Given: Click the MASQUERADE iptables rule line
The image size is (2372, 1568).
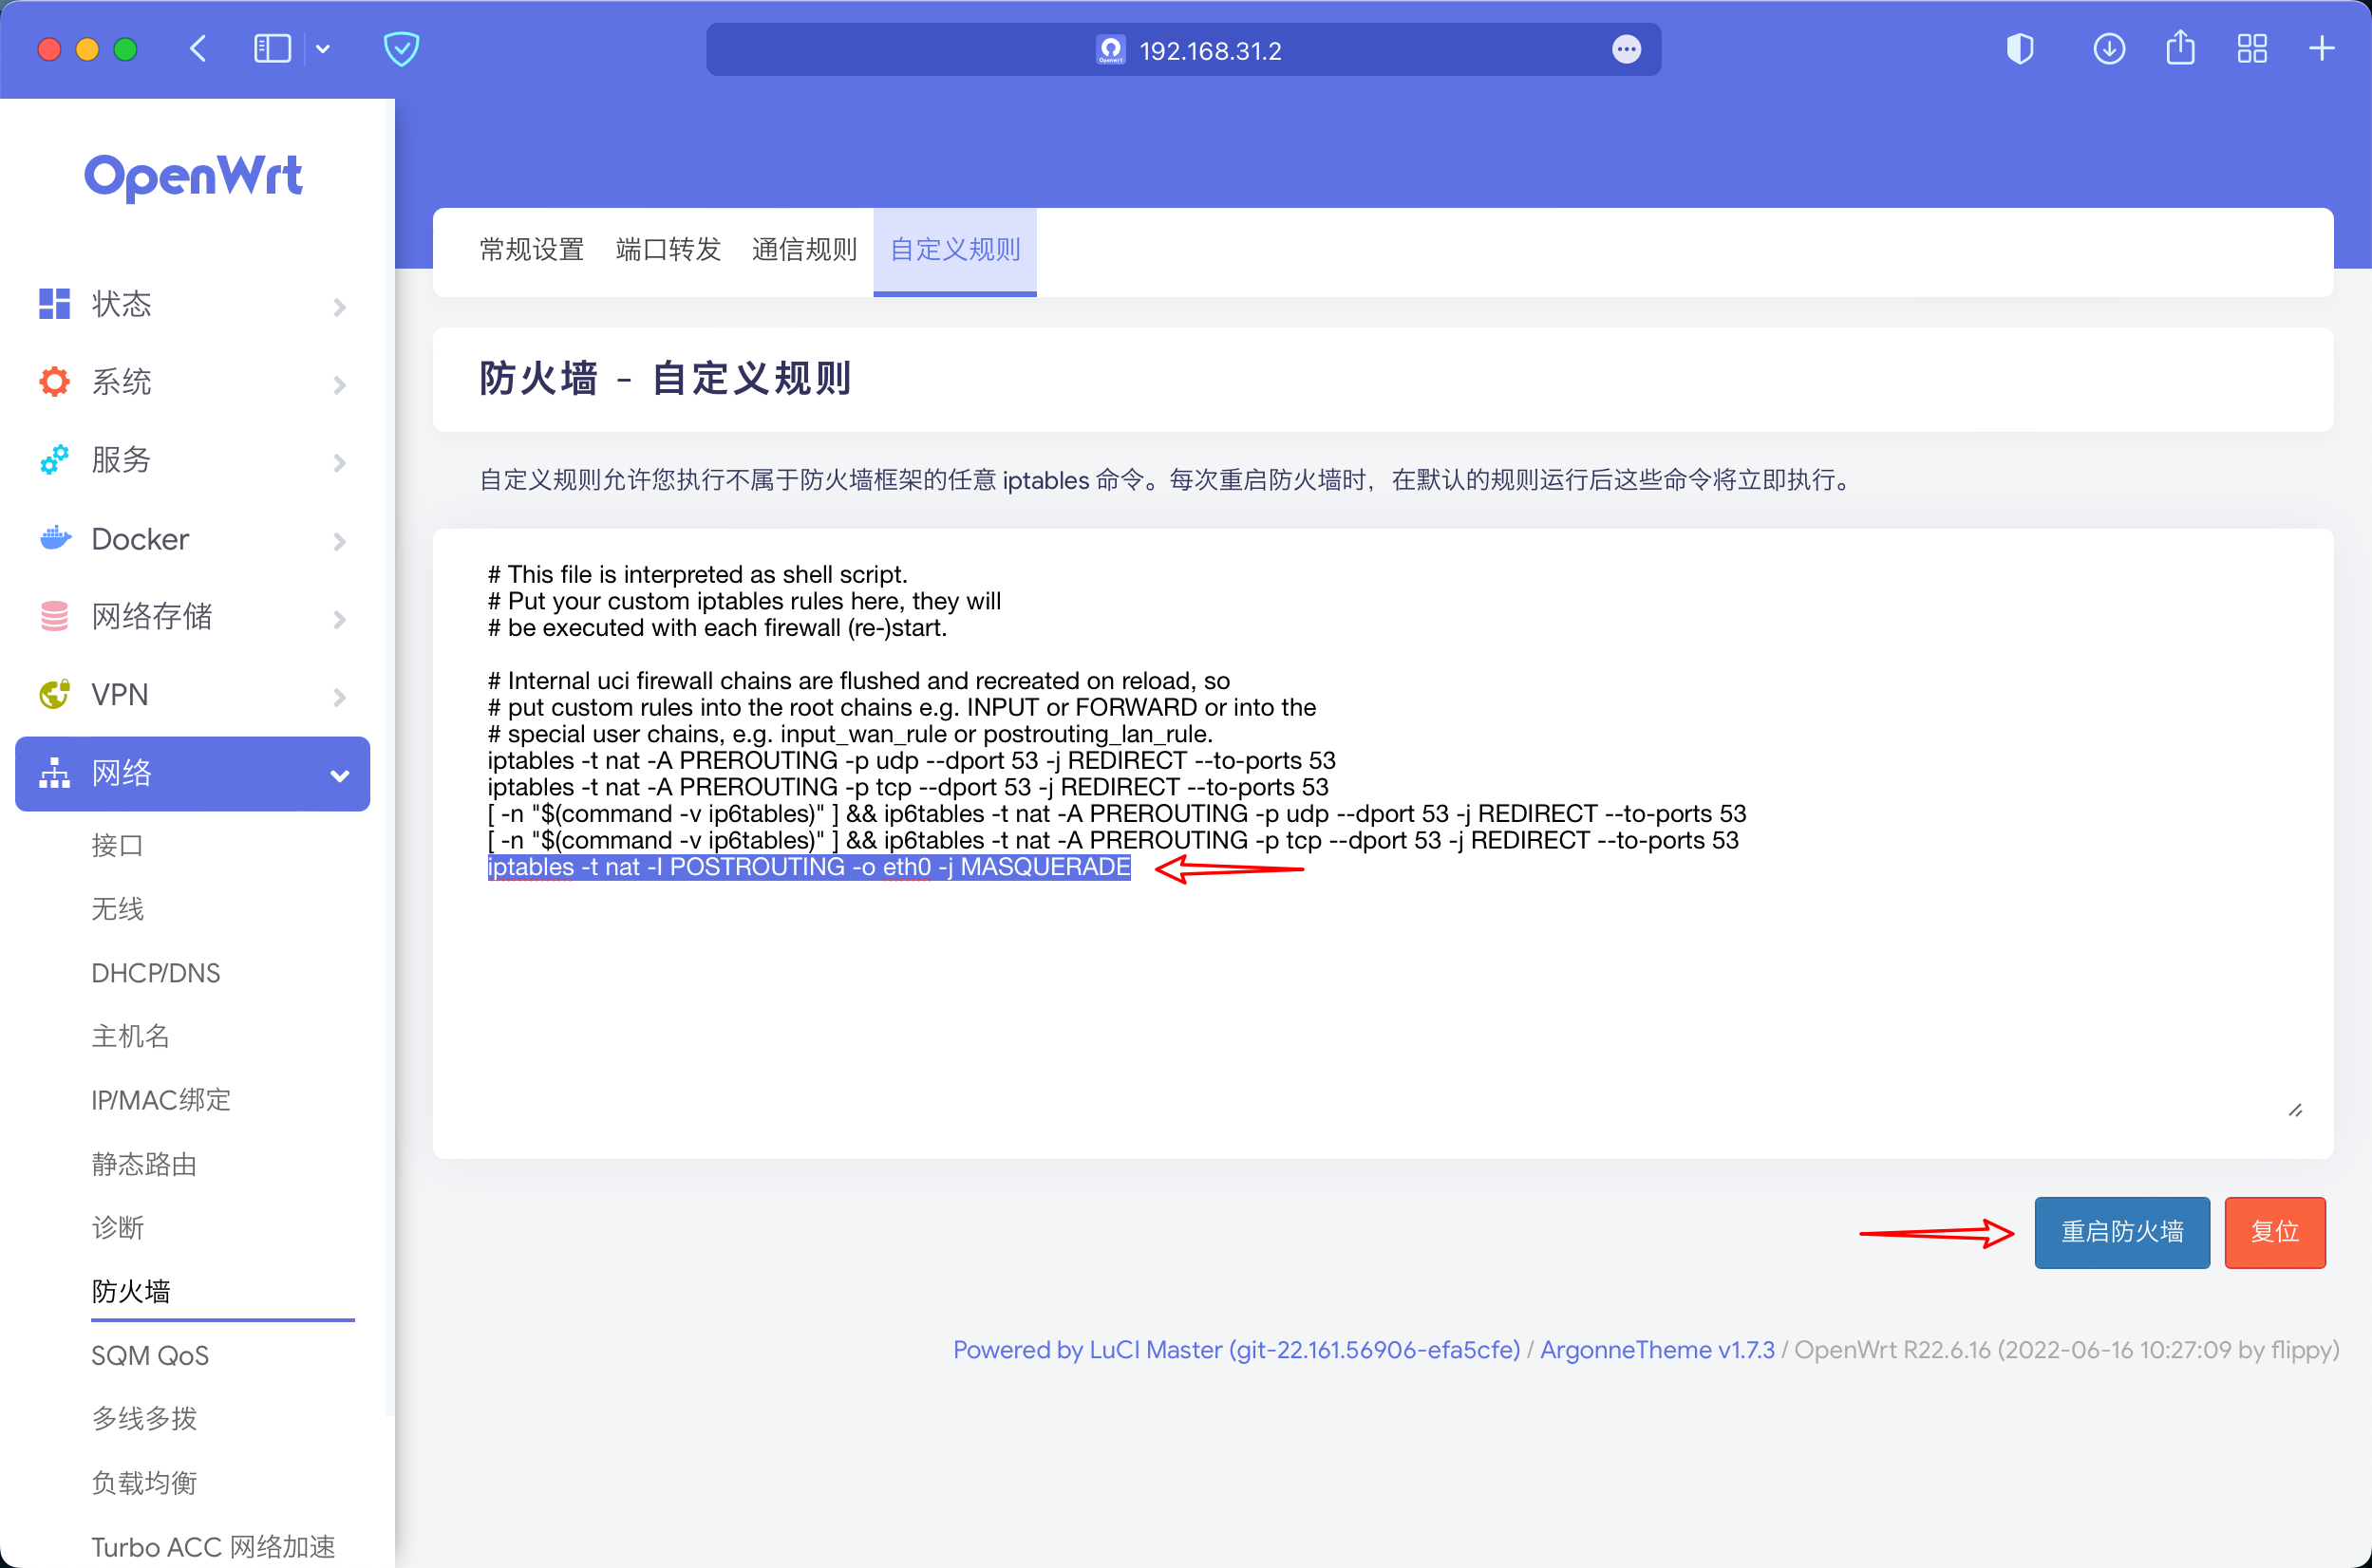Looking at the screenshot, I should coord(808,867).
